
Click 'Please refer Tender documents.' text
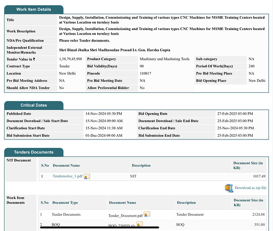84,41
